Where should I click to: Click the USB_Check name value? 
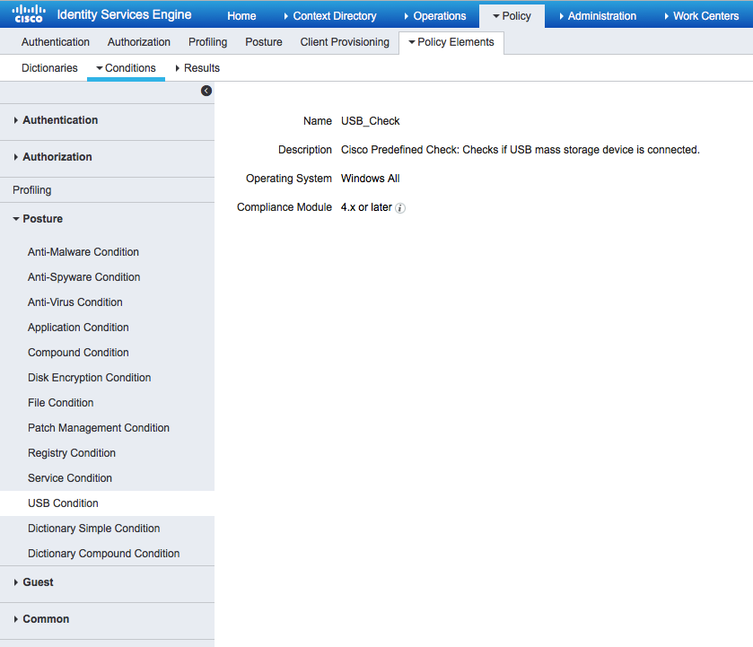coord(371,121)
